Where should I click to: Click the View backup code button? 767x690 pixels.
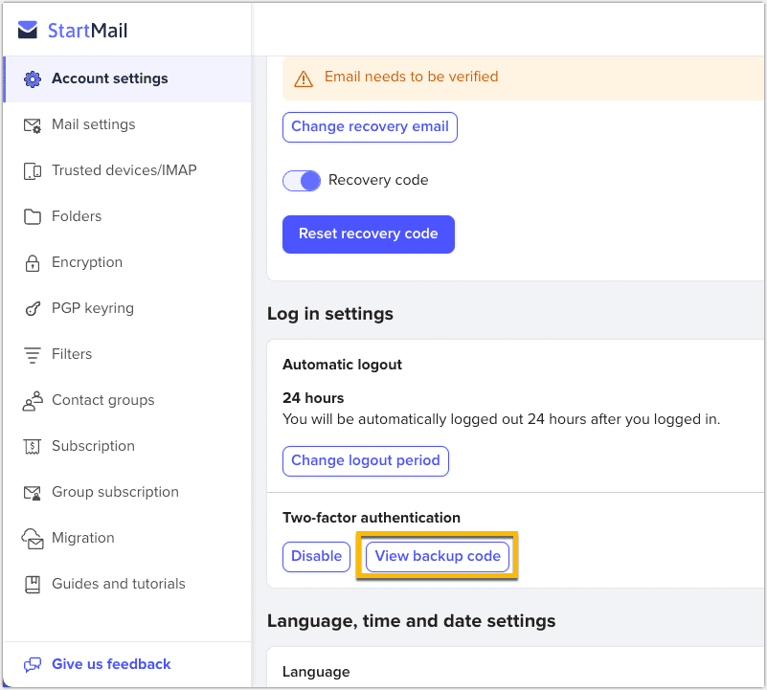[438, 556]
